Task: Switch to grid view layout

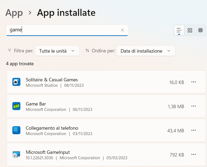Action: click(190, 30)
